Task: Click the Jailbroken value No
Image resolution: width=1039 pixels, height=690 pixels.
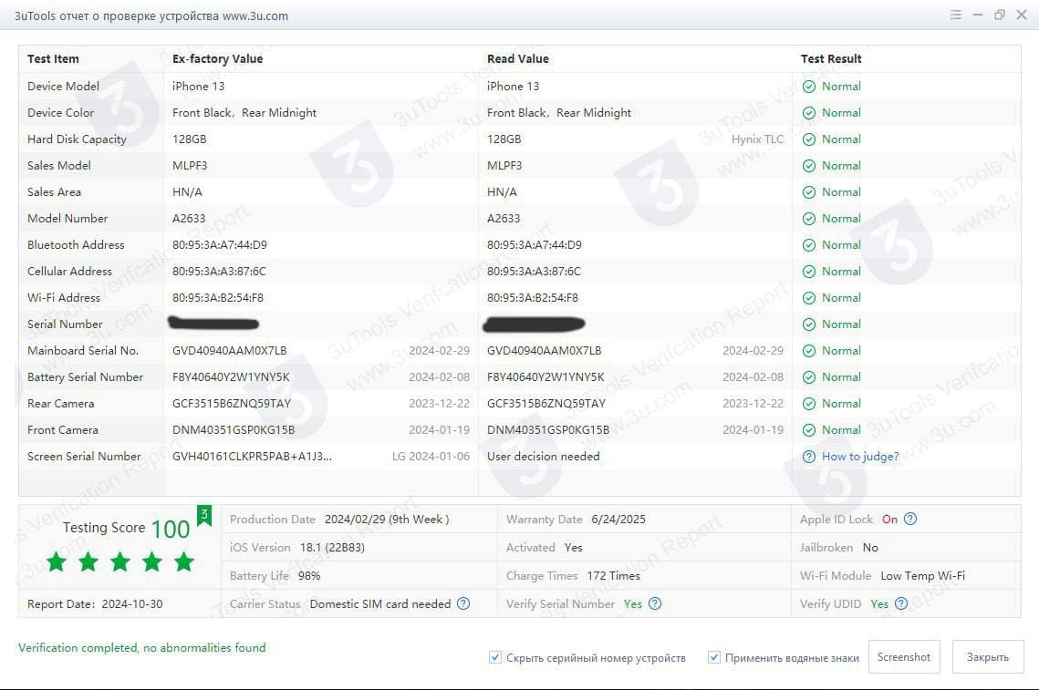Action: click(870, 548)
